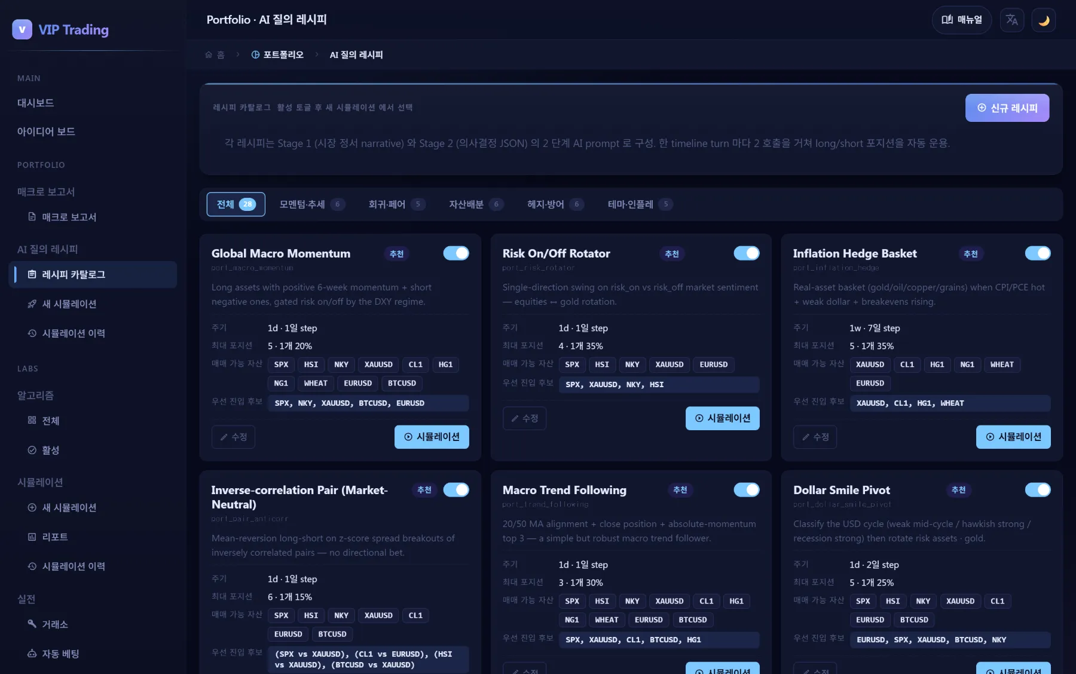Open 시뮬레이션 이력 under AI 질의 레시피

pyautogui.click(x=93, y=333)
